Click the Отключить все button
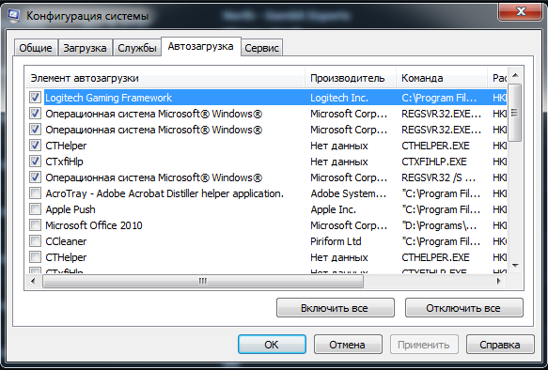The image size is (548, 370). click(x=463, y=308)
